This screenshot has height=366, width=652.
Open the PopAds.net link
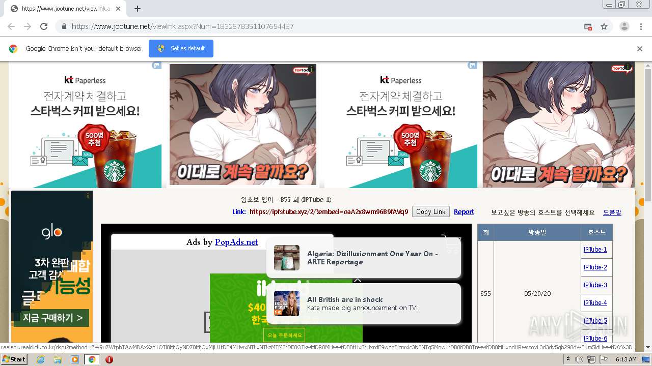pyautogui.click(x=236, y=242)
